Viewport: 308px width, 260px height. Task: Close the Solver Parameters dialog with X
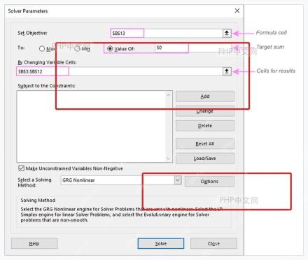(x=237, y=10)
